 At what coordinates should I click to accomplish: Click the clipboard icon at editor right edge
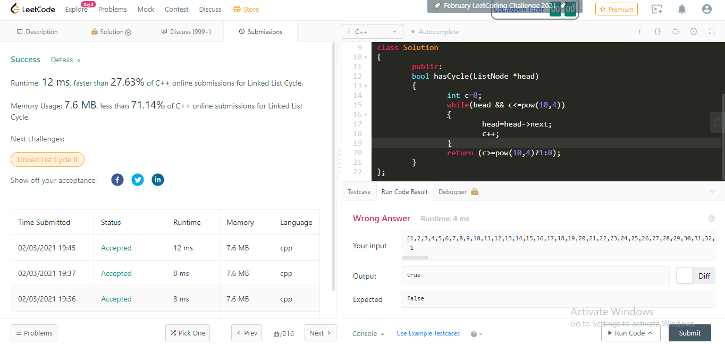[718, 122]
